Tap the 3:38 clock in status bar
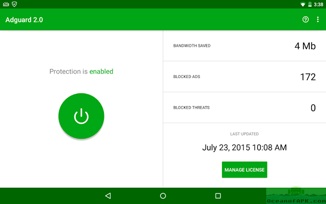This screenshot has width=326, height=204. pyautogui.click(x=318, y=5)
